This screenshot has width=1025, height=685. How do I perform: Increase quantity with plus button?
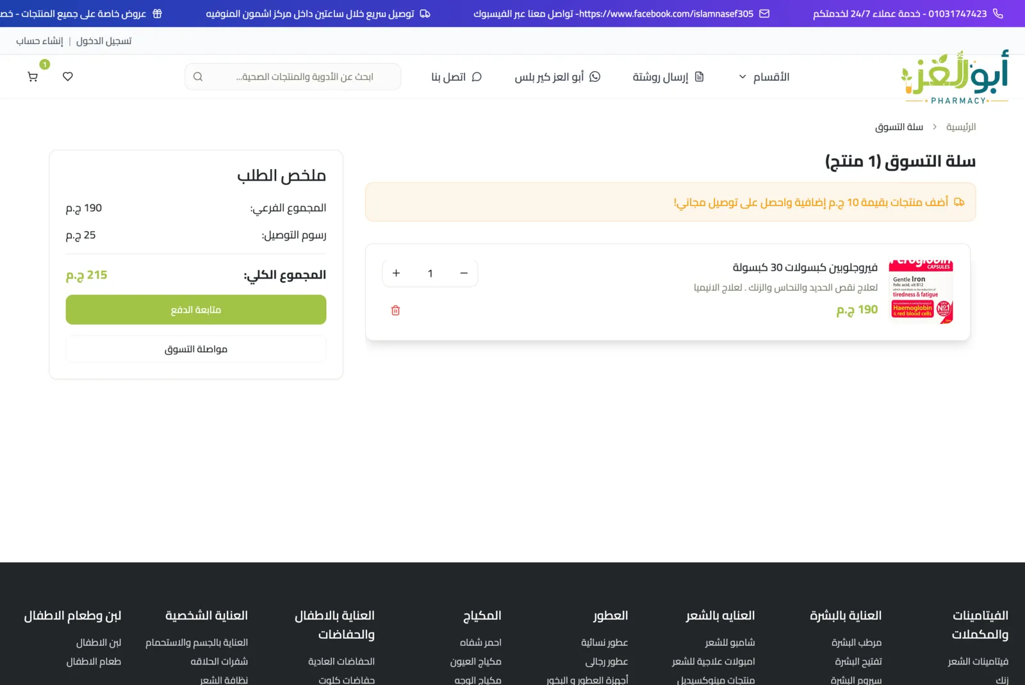point(396,273)
